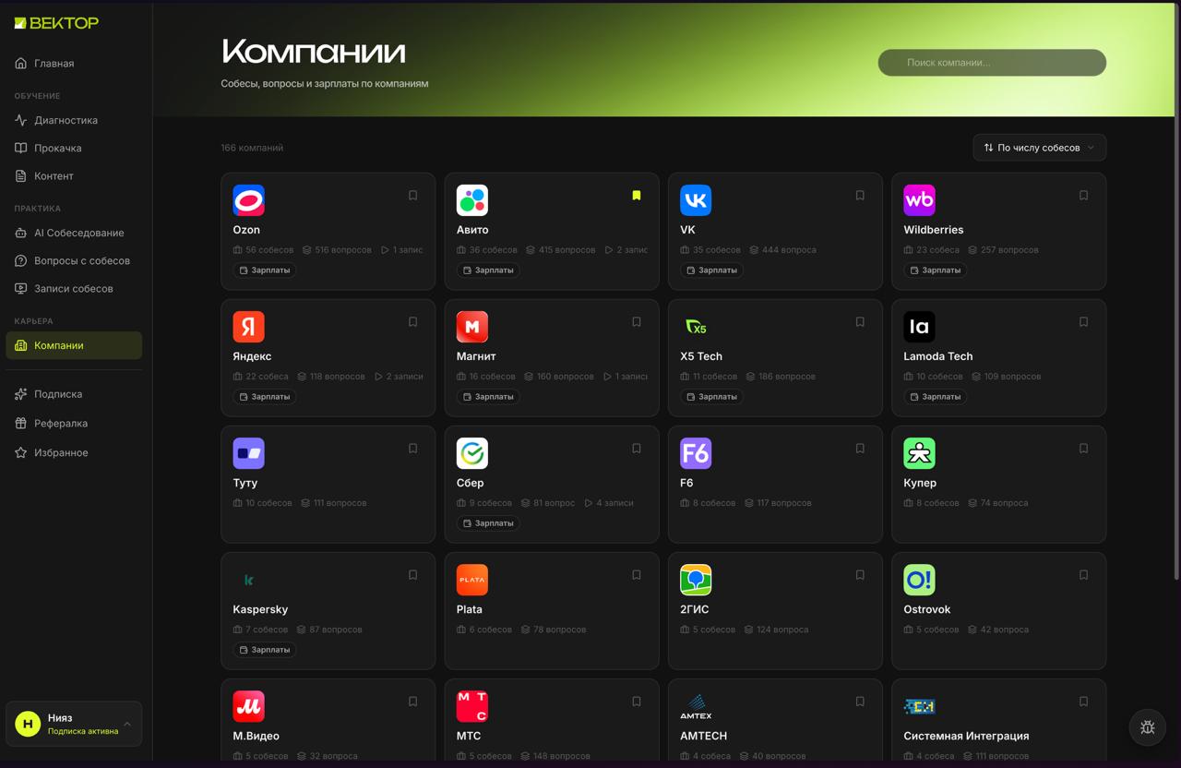
Task: Click the 2 записи label on Яндекс
Action: (399, 377)
